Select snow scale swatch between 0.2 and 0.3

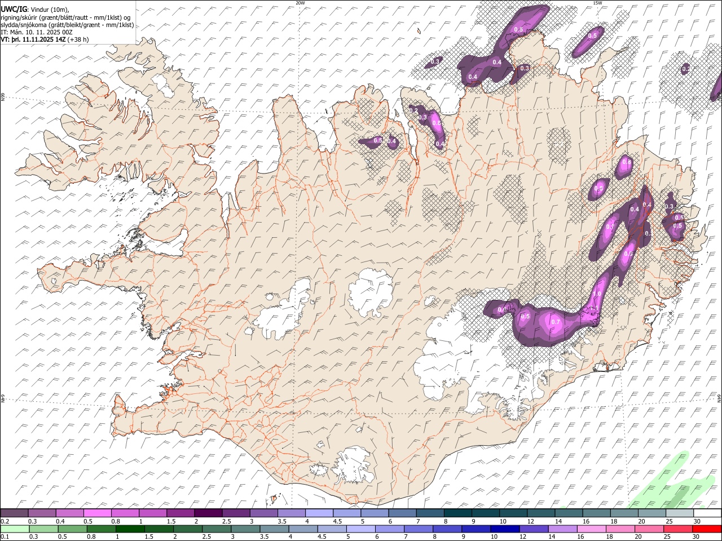[14, 513]
